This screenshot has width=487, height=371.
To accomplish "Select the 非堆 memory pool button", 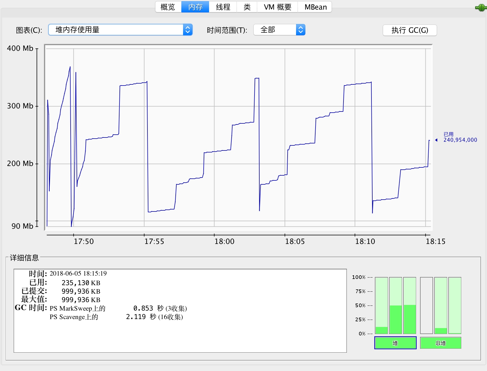I will click(x=441, y=343).
